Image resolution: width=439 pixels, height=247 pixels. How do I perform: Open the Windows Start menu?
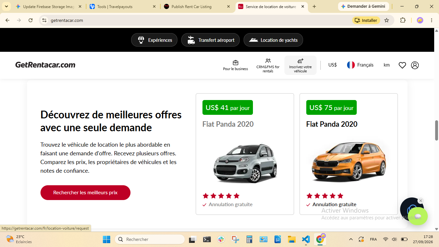[106, 239]
